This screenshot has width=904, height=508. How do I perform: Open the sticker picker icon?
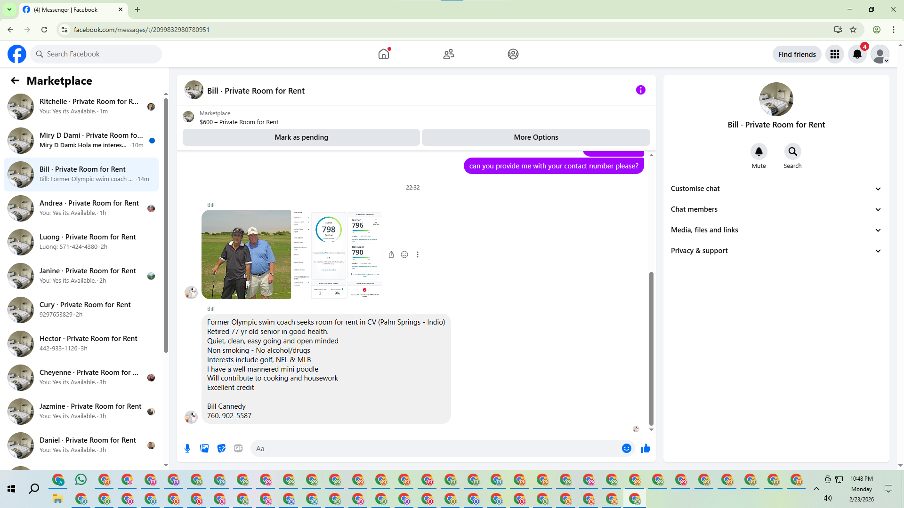[x=221, y=448]
